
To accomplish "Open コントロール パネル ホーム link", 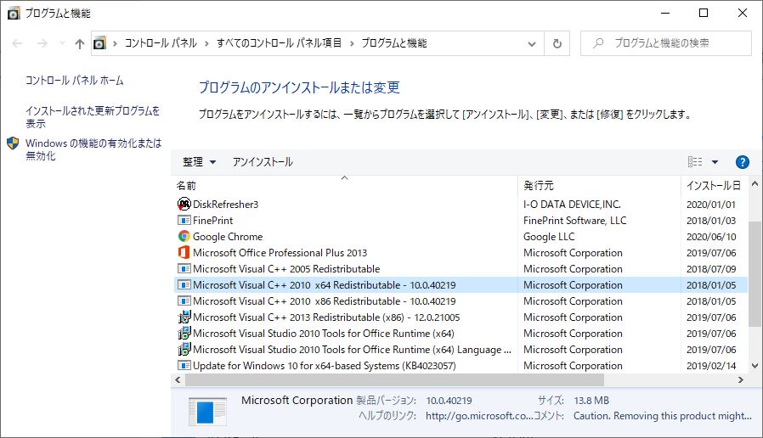I will tap(75, 81).
